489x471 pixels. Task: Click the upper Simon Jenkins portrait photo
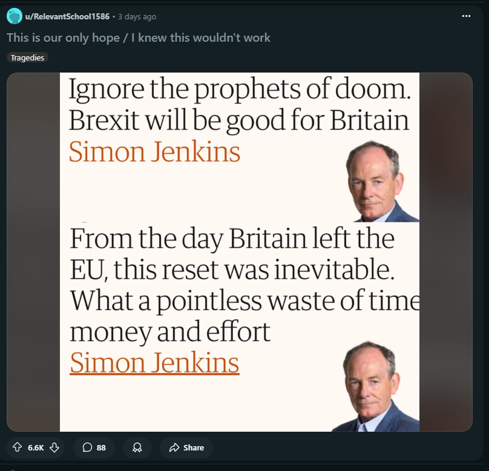pos(381,181)
